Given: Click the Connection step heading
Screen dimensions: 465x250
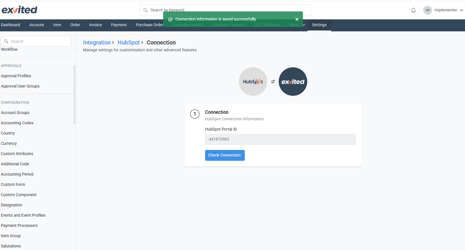Looking at the screenshot, I should tap(217, 112).
